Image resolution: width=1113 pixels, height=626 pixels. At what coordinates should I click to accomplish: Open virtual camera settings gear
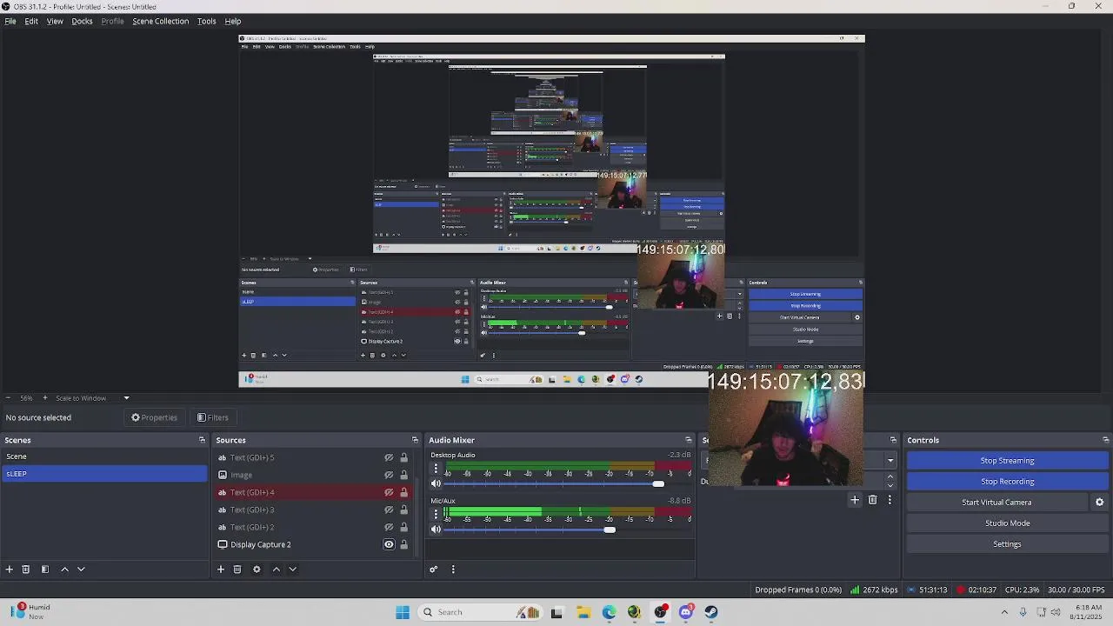(x=1099, y=503)
